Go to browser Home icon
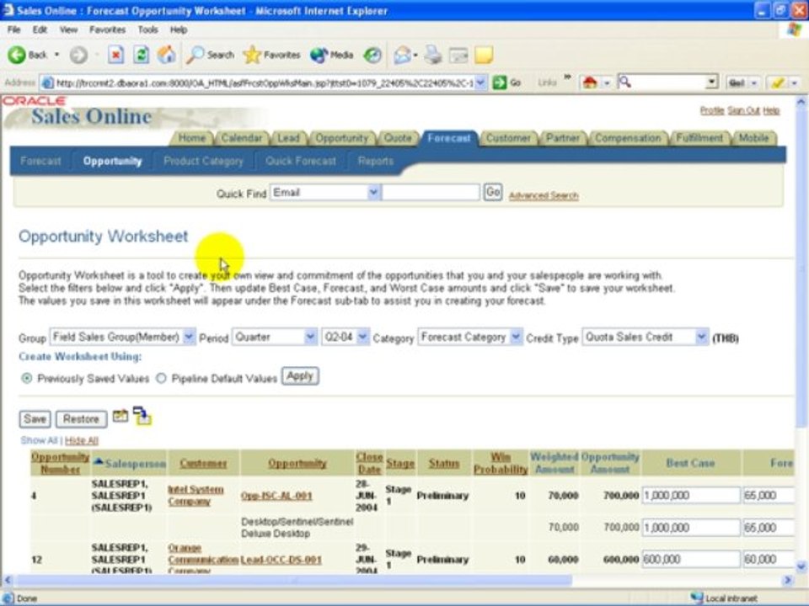Viewport: 809px width, 606px height. tap(166, 55)
